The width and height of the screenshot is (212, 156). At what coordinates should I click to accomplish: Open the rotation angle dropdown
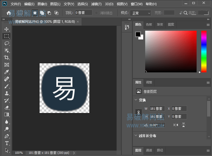coord(163,125)
